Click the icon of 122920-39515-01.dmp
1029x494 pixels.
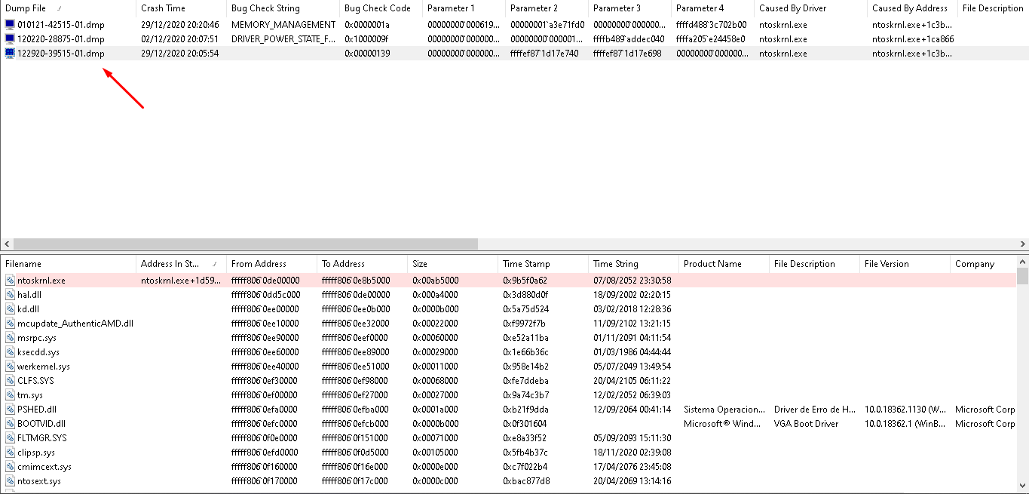(x=10, y=54)
